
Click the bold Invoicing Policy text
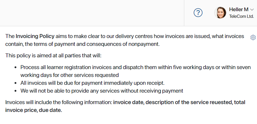[35, 36]
